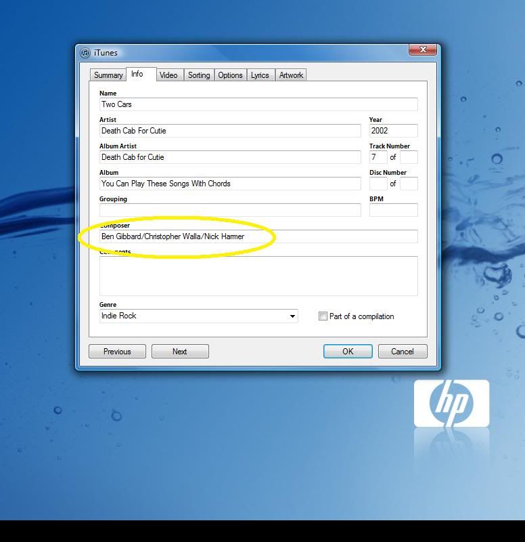Click the Album field with You Can Play These Songs
Screen dimensions: 525x542
click(230, 184)
